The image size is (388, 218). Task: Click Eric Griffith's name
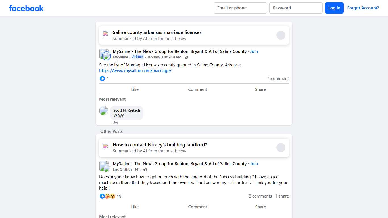122,169
